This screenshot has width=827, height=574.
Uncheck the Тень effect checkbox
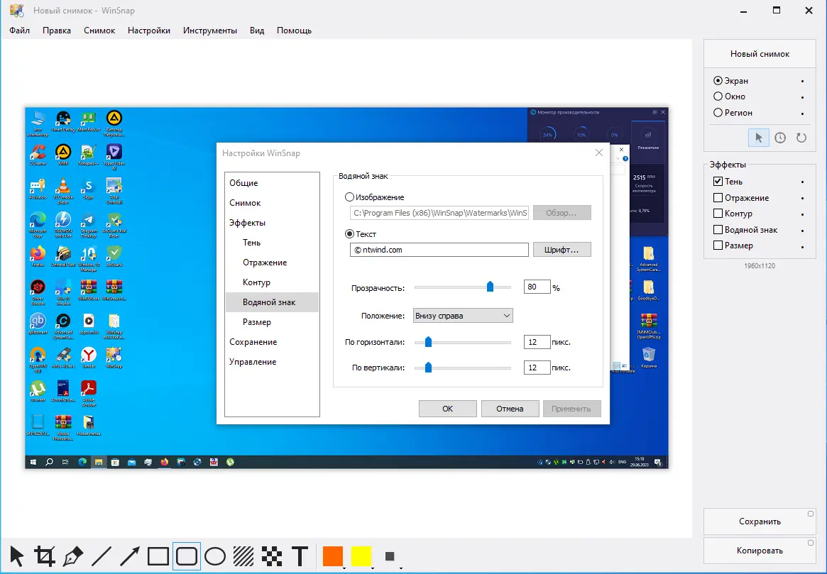click(x=718, y=182)
